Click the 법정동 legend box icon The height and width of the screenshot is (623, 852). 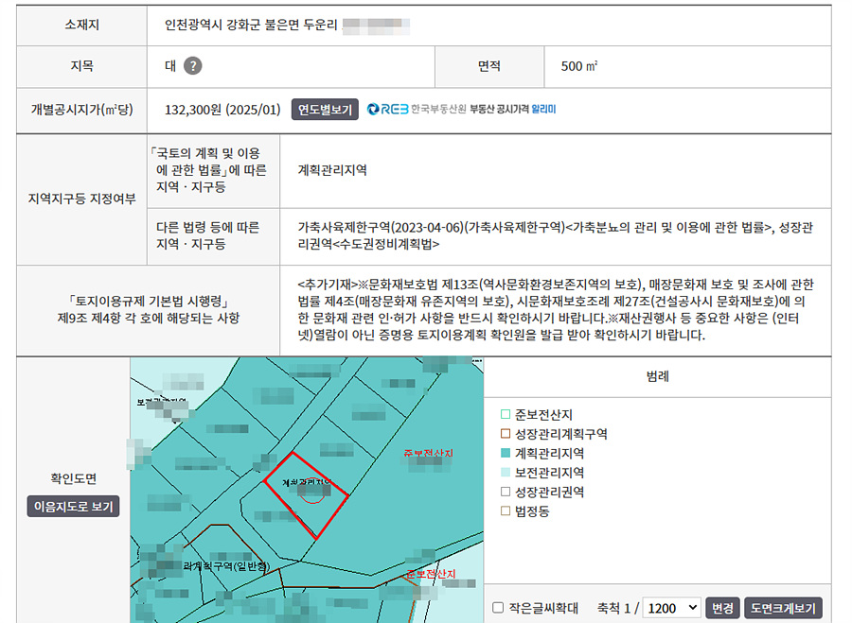506,511
